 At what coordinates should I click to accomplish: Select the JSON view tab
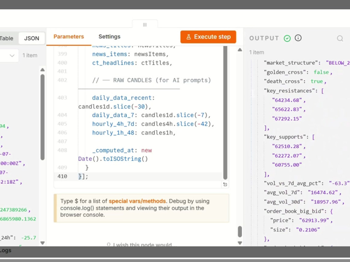pyautogui.click(x=31, y=38)
